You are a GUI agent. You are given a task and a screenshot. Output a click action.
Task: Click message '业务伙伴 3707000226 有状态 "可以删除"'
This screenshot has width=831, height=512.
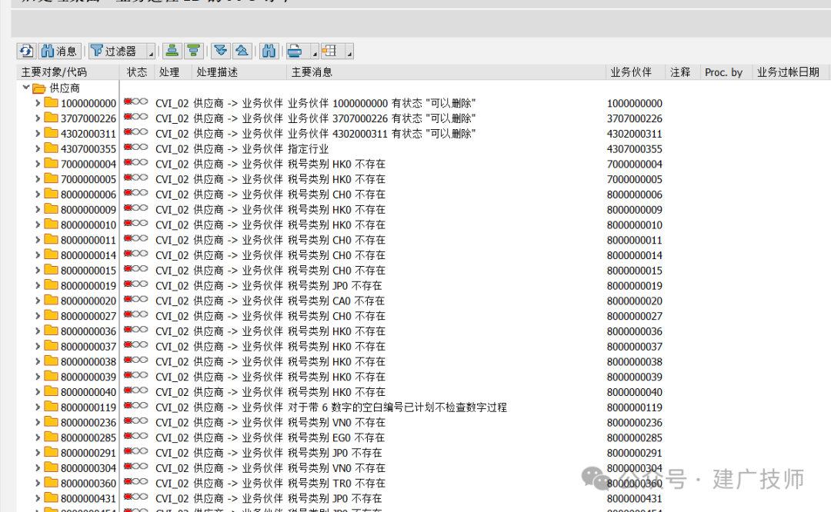382,118
